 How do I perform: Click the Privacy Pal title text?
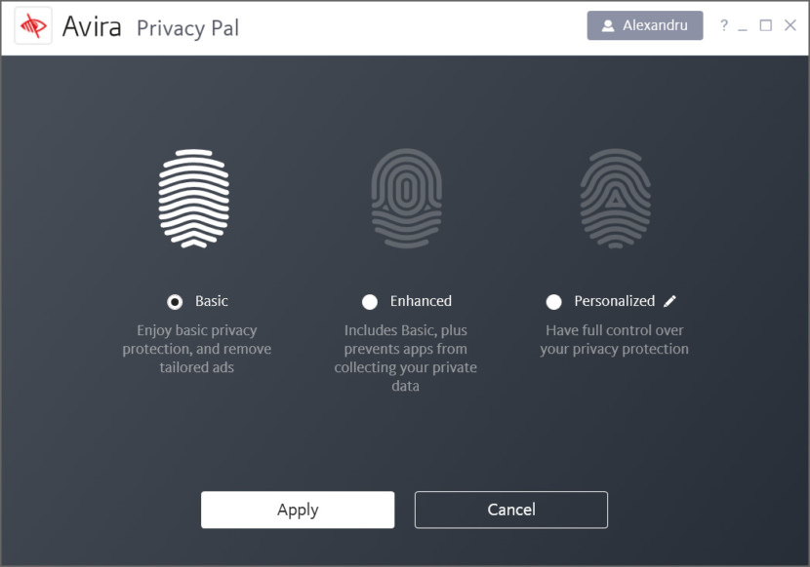[x=187, y=28]
